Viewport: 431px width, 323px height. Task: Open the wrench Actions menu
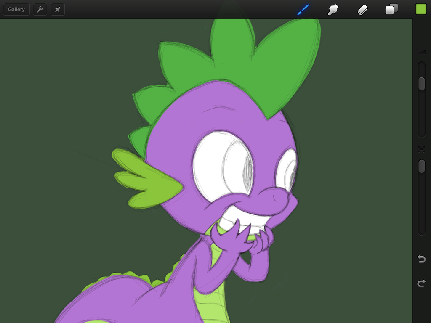click(40, 9)
